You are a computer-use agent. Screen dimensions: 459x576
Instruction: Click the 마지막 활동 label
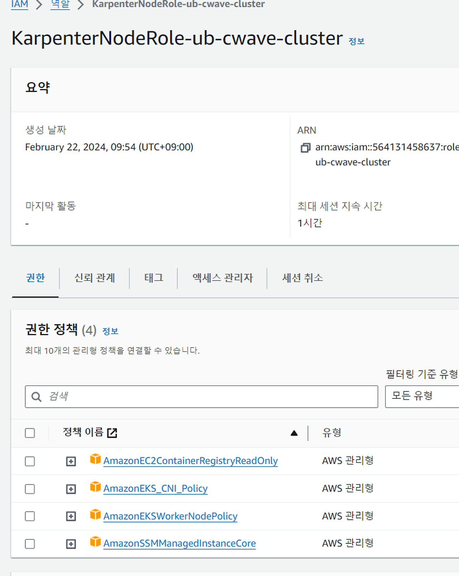click(51, 206)
